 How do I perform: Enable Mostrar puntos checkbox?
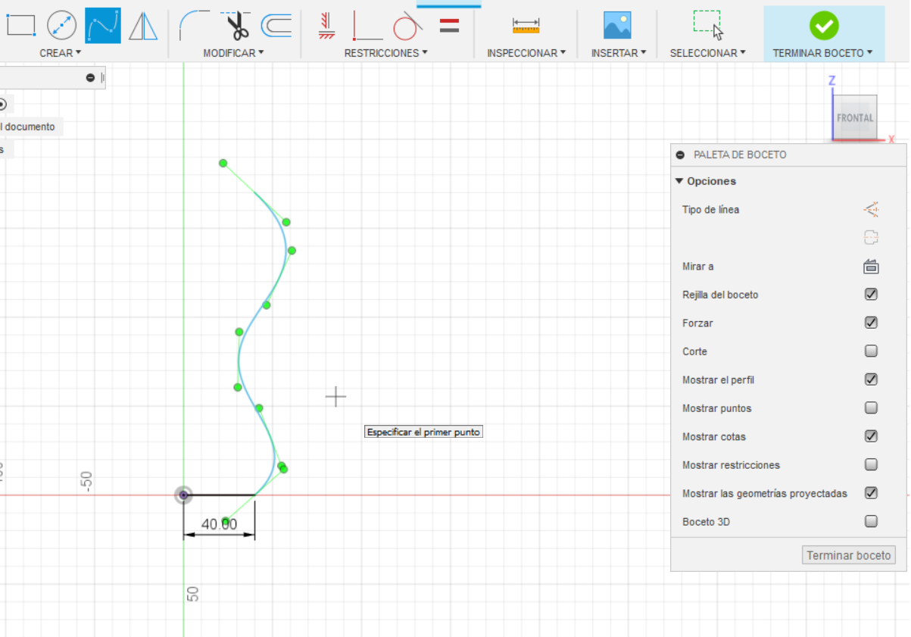[871, 408]
